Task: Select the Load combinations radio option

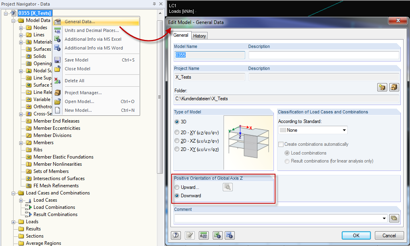Action: tap(287, 153)
